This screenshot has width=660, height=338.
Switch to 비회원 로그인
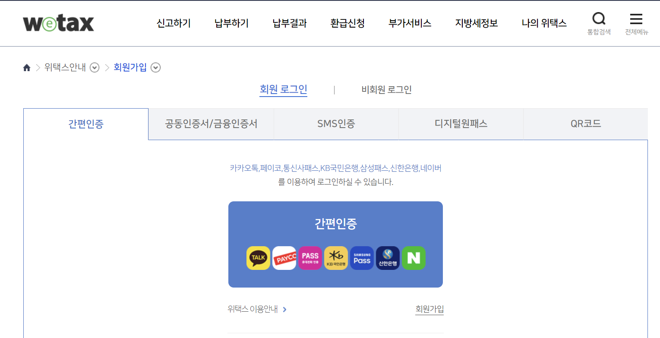click(x=386, y=90)
